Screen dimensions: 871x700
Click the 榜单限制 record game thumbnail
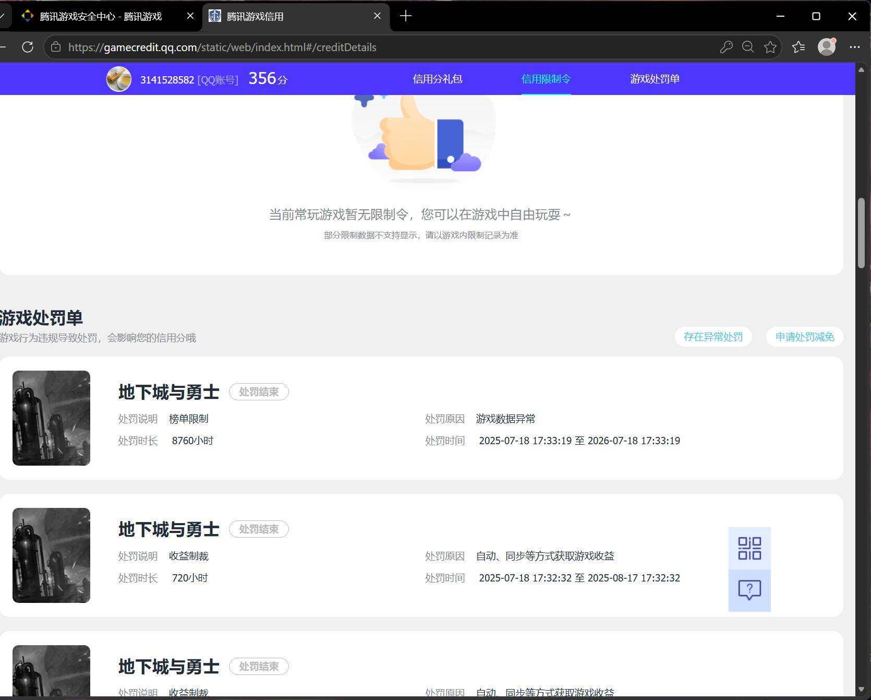point(51,418)
